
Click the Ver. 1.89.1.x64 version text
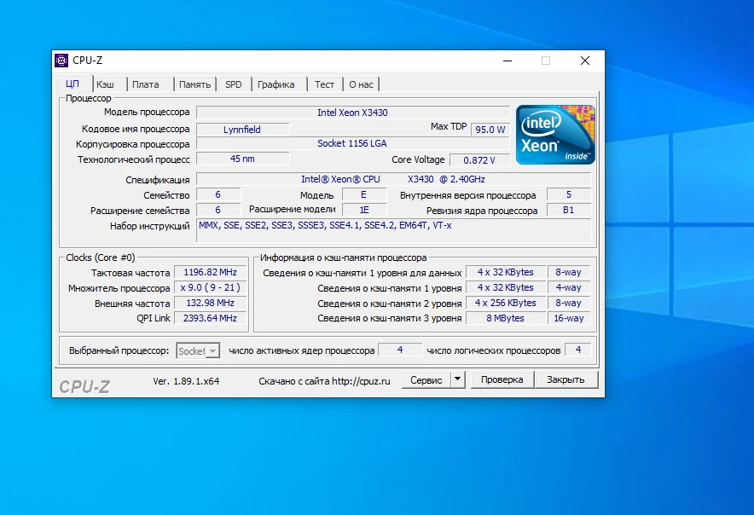click(x=186, y=381)
